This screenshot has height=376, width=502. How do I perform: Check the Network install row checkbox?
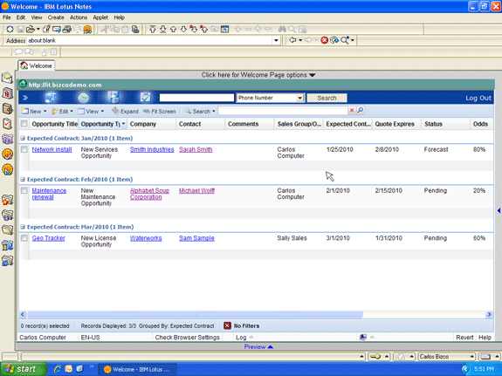pos(24,149)
